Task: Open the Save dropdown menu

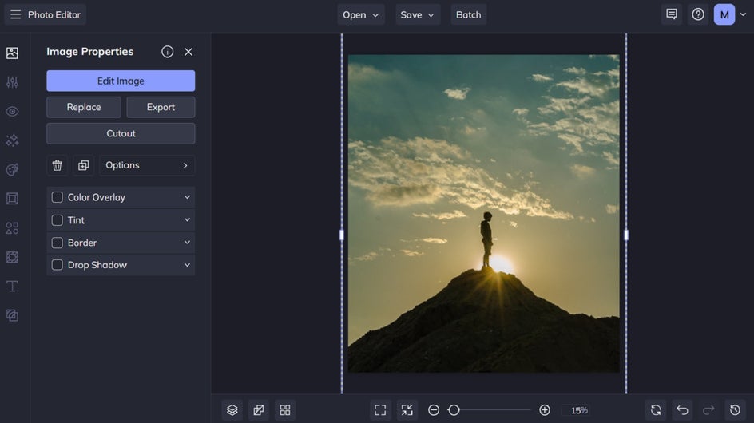Action: coord(419,14)
